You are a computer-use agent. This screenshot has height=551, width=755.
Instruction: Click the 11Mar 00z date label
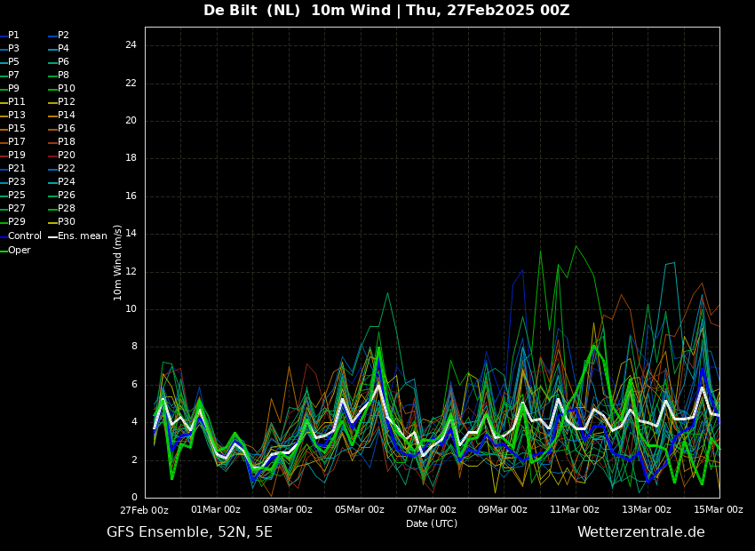coord(575,509)
